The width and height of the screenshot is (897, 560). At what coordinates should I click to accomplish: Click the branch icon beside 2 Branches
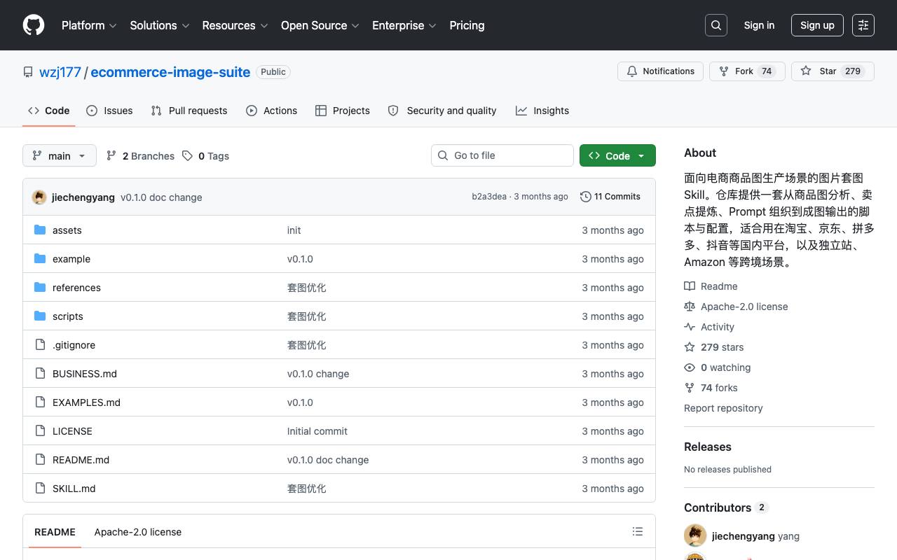click(x=111, y=156)
